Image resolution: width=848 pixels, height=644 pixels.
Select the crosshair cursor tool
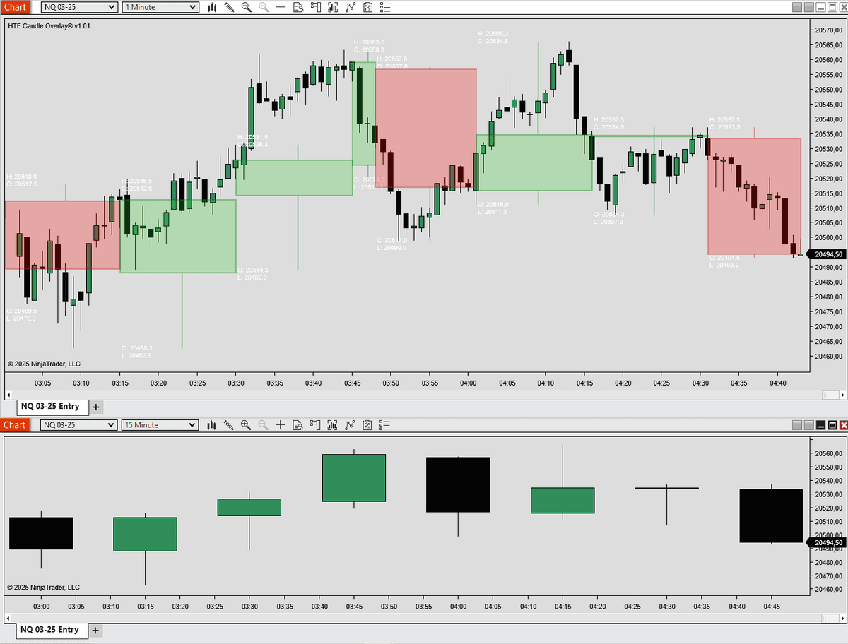click(280, 7)
